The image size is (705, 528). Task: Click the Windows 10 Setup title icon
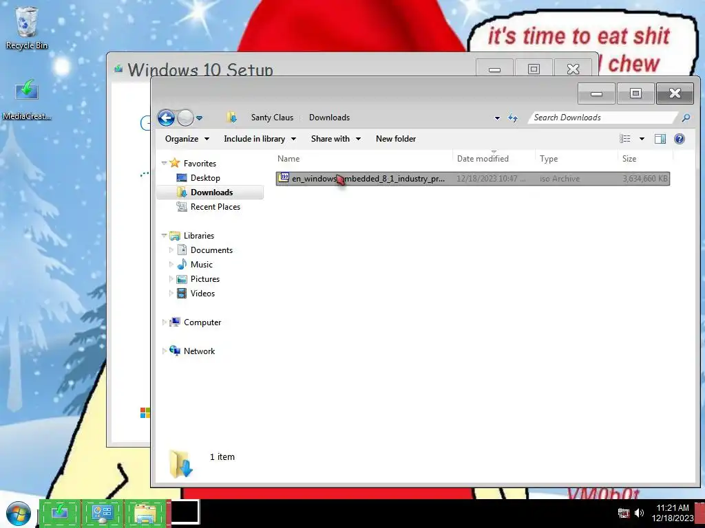point(118,69)
